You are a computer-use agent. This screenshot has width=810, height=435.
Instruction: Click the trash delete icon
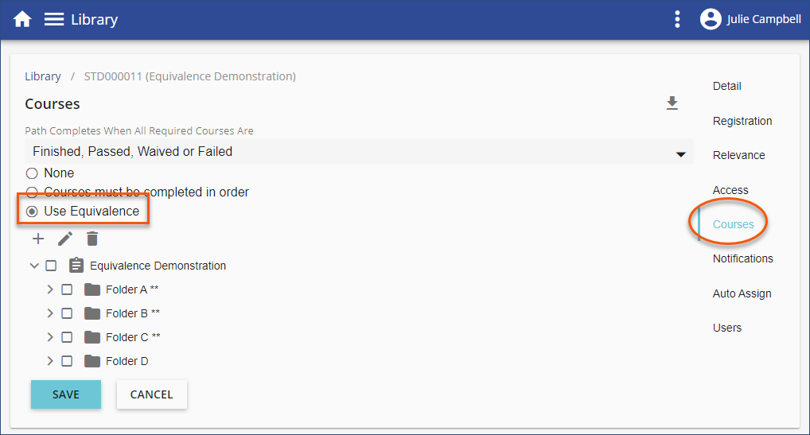pyautogui.click(x=92, y=239)
